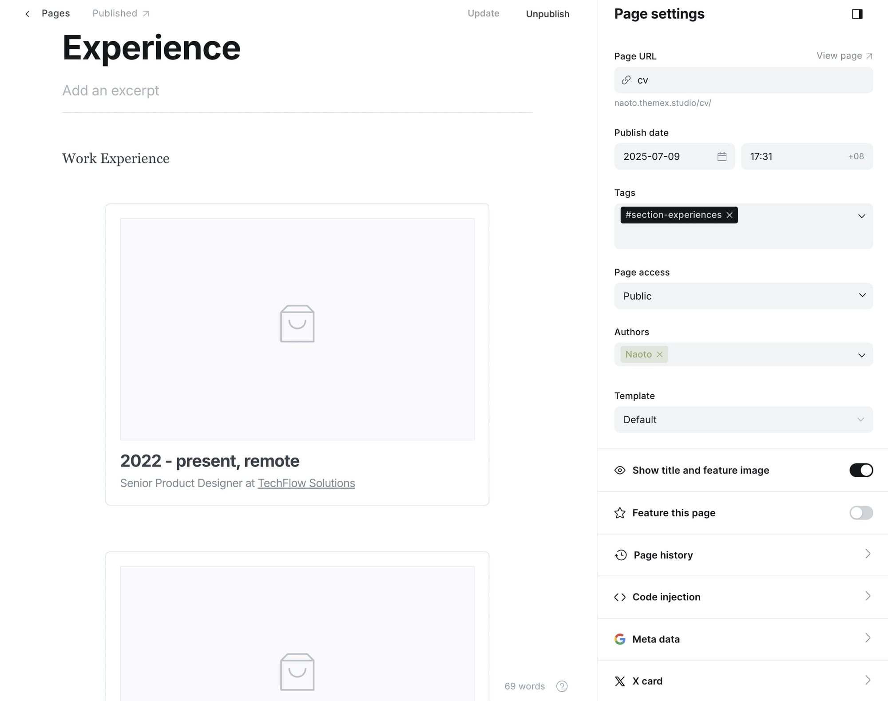Click the '2022 - present, remote' heading
Screen dimensions: 888x701
point(210,461)
